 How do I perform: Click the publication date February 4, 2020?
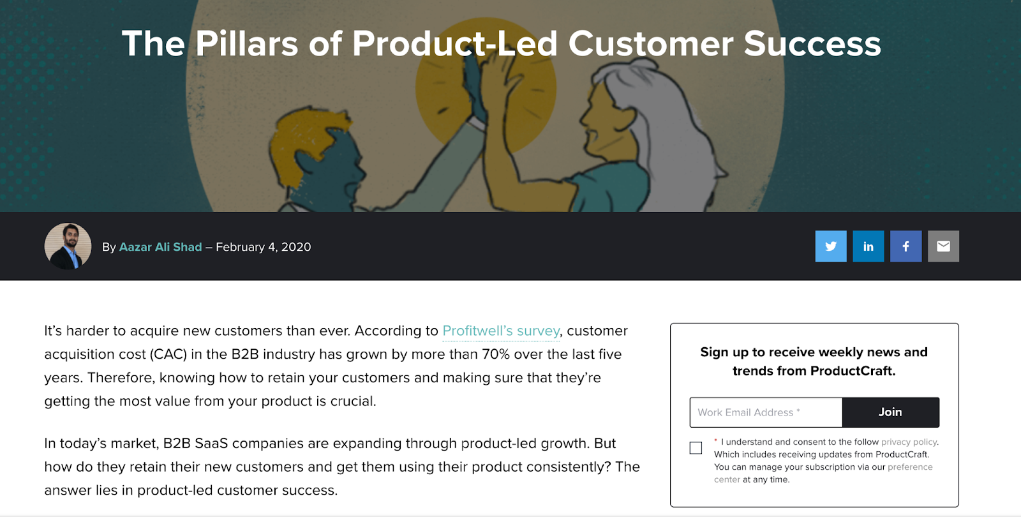pos(264,247)
